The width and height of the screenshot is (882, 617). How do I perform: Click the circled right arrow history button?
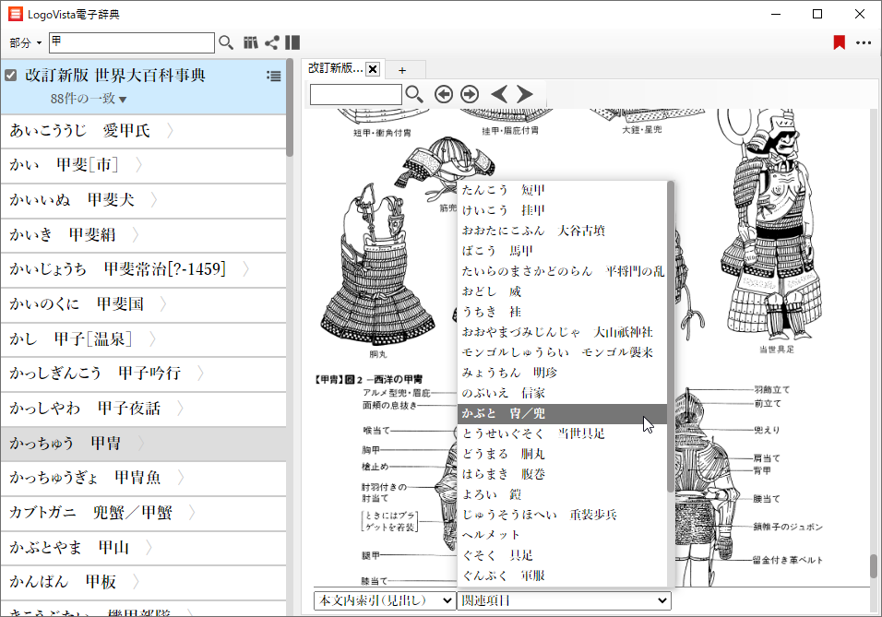coord(470,94)
